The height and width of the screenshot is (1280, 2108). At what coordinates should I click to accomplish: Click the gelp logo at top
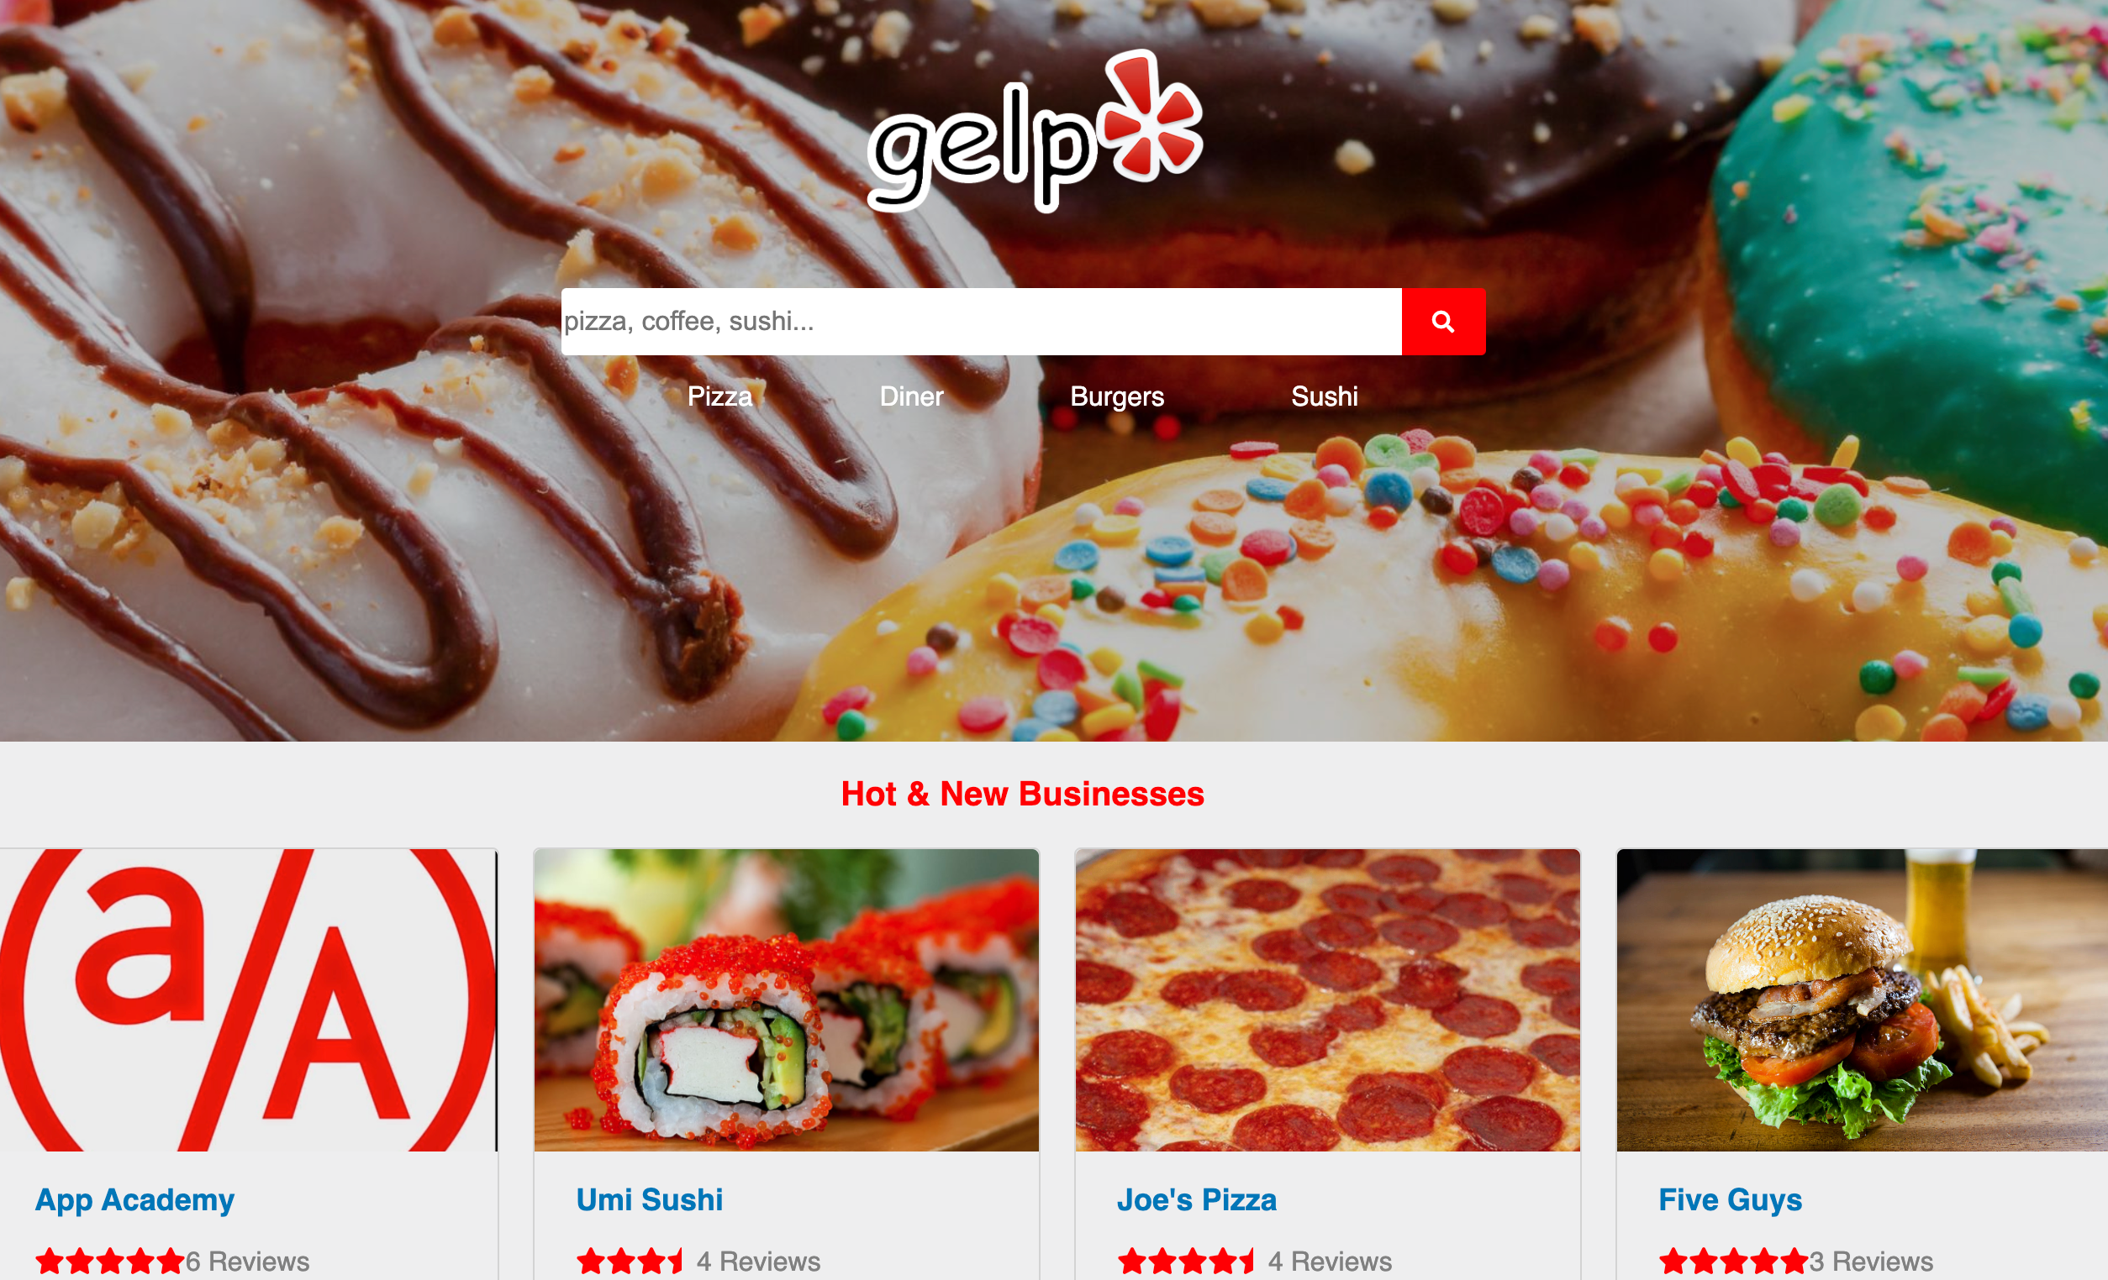(1036, 130)
